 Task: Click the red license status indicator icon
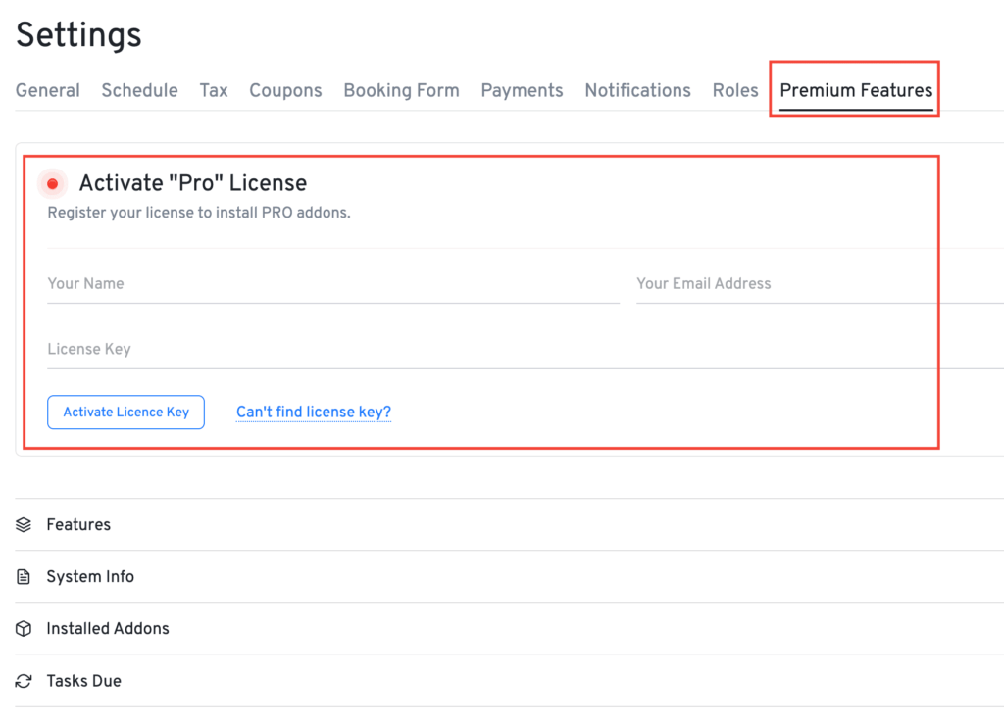coord(51,183)
